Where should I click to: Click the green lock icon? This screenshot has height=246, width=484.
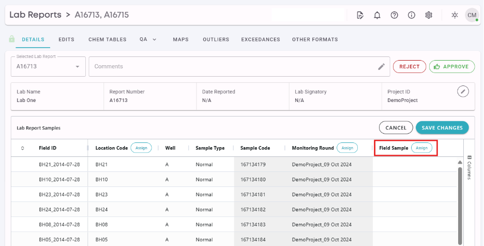tap(12, 39)
